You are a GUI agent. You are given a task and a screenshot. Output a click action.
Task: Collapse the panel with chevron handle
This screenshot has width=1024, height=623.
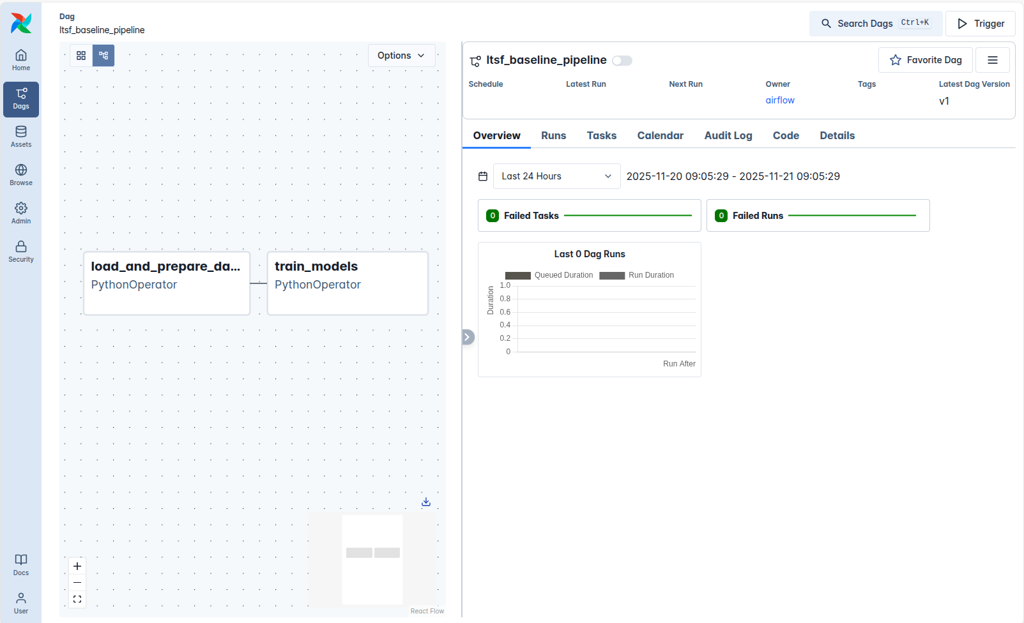pos(468,337)
